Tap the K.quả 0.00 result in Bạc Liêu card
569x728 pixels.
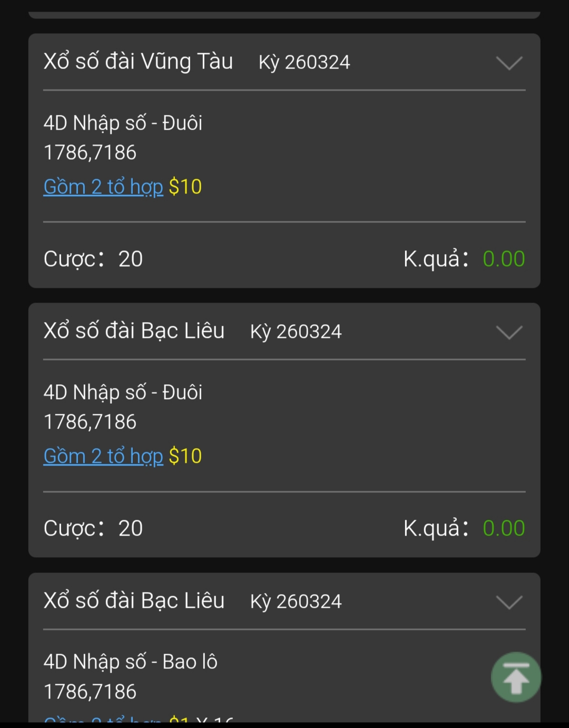point(464,528)
